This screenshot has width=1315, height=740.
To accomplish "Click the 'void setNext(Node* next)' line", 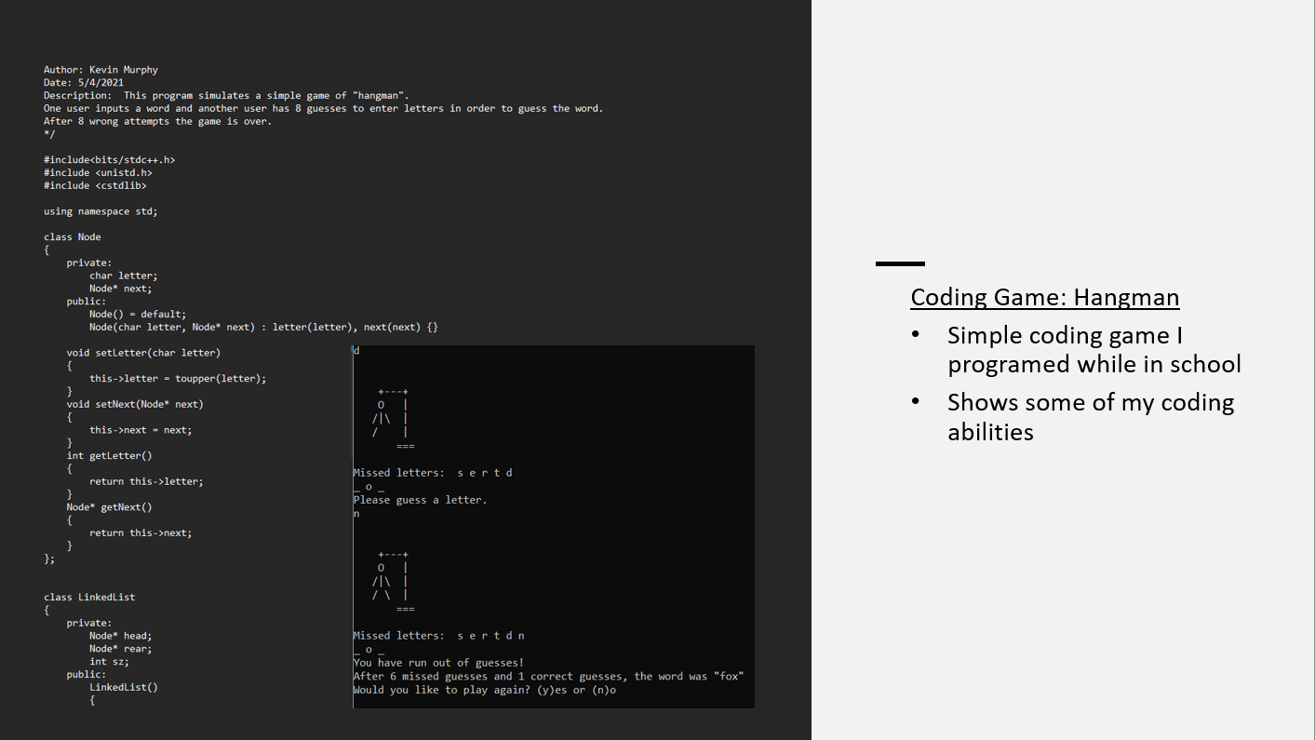I will coord(135,404).
